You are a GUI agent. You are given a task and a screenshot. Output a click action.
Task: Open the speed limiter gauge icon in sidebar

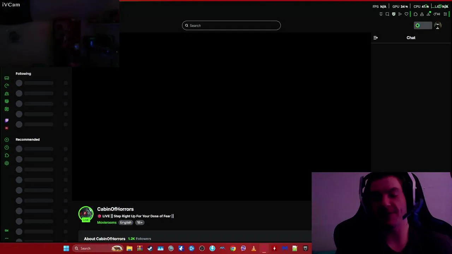pyautogui.click(x=7, y=86)
